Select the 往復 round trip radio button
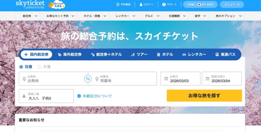 (x=21, y=67)
